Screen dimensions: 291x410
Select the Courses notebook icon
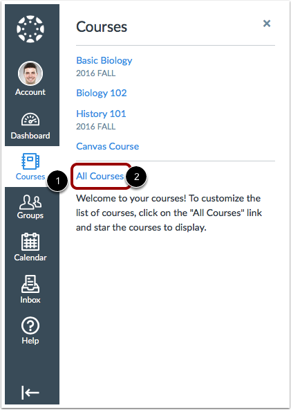30,161
